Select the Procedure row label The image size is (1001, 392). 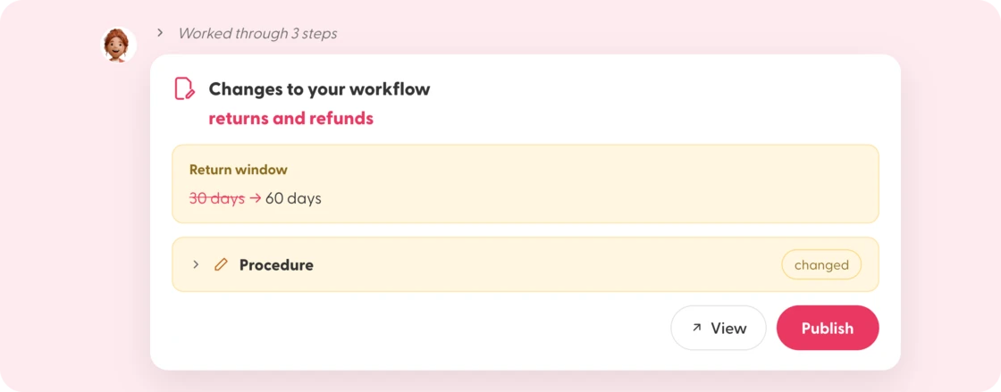click(x=276, y=264)
